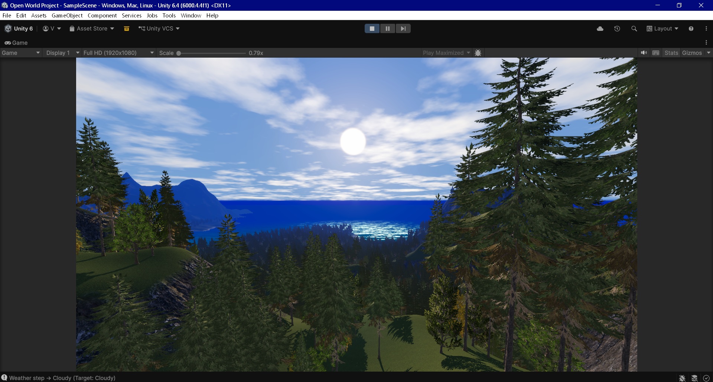Click the Scale slider handle
The width and height of the screenshot is (713, 382).
179,53
